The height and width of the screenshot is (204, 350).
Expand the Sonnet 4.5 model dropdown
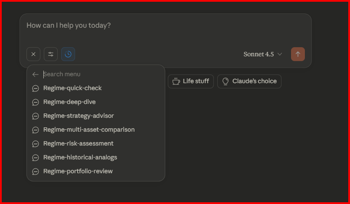tap(263, 54)
